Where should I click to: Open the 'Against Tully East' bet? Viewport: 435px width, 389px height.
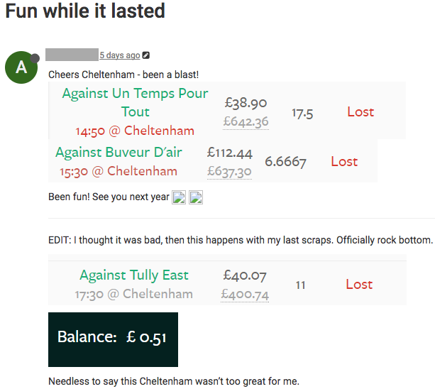[x=134, y=275]
